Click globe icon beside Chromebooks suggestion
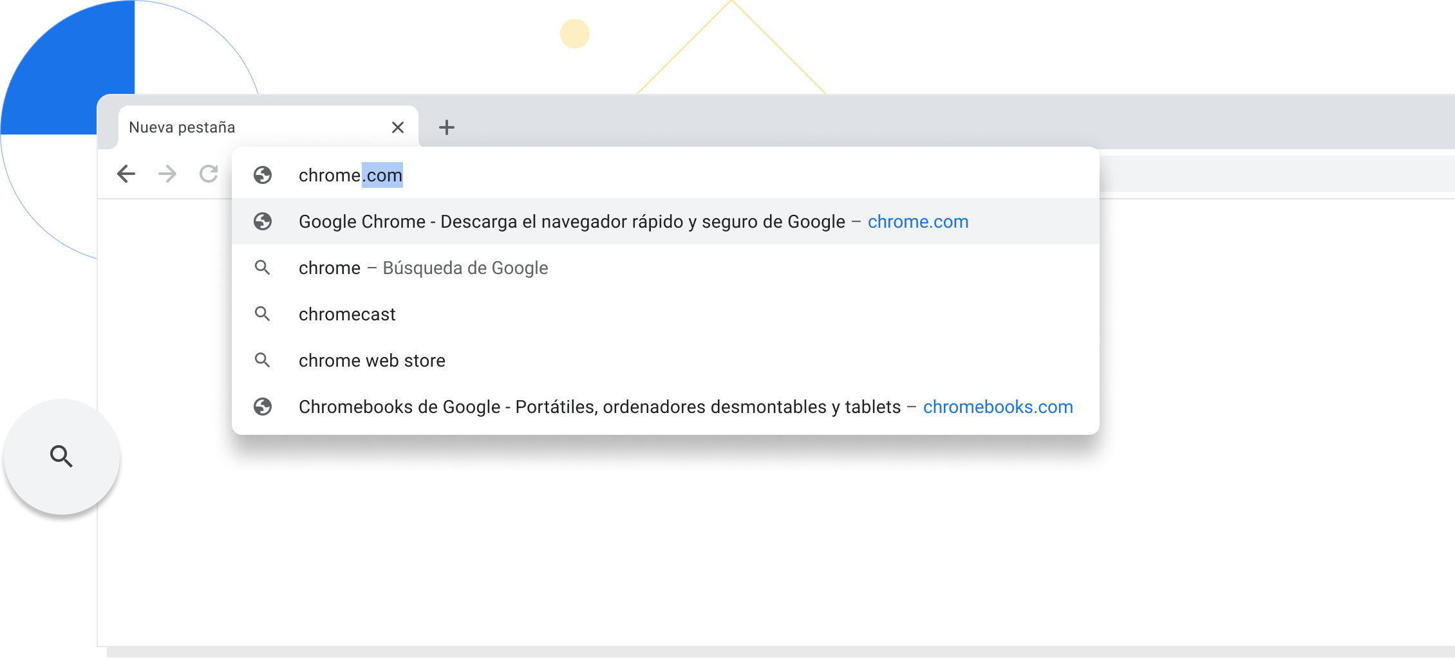This screenshot has height=660, width=1455. 263,407
